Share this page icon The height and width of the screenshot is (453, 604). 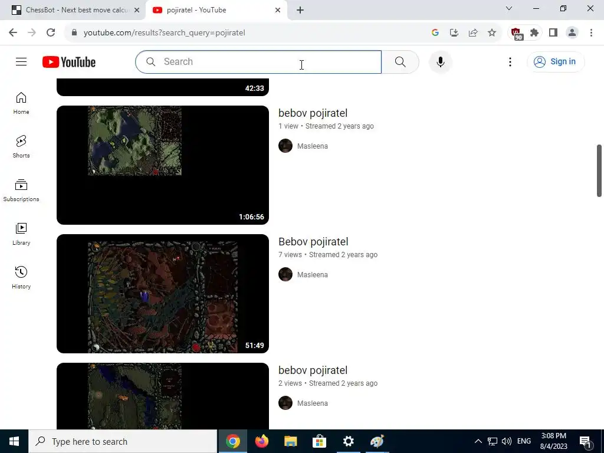click(x=473, y=33)
